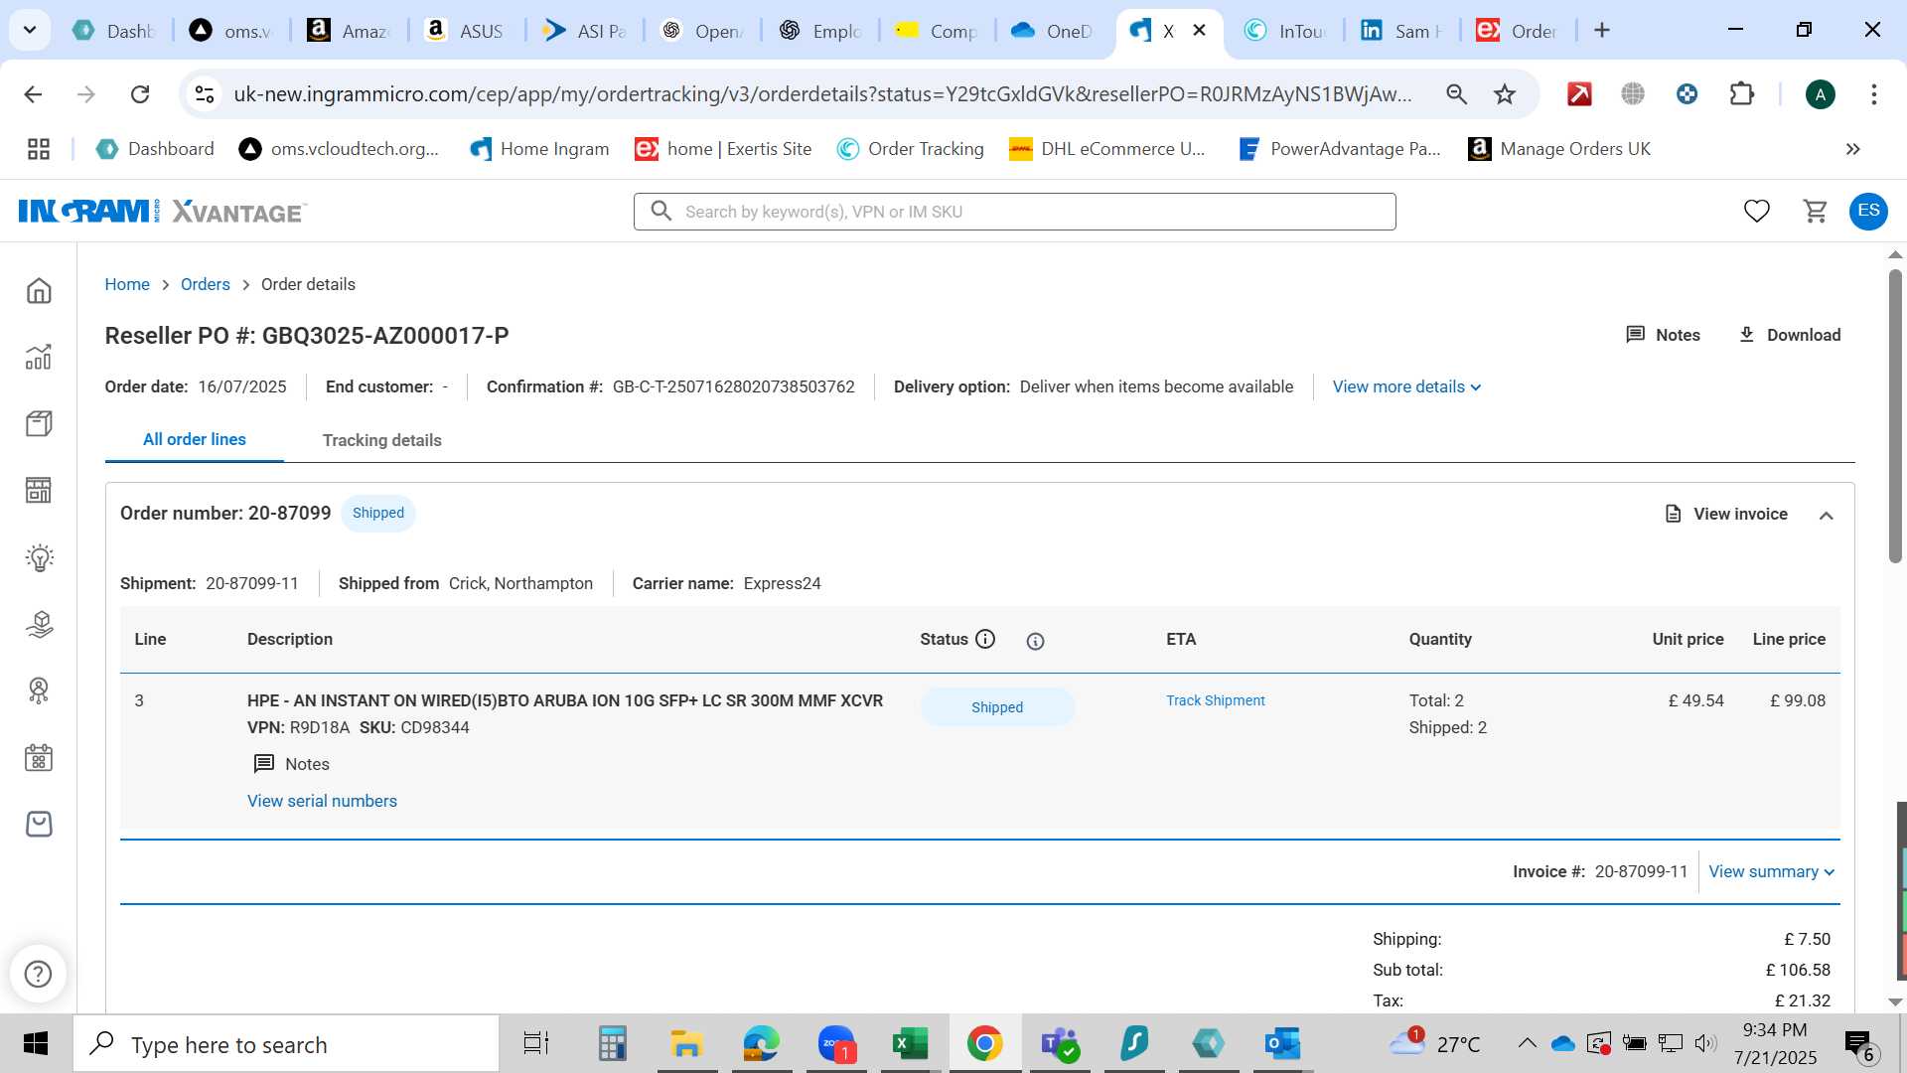Screen dimensions: 1907x1073
Task: Go to Home breadcrumb
Action: pos(127,284)
